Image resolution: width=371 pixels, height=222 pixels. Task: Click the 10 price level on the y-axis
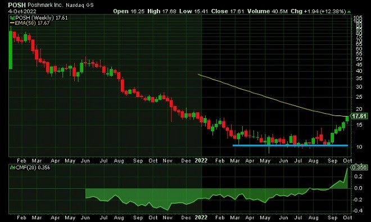point(359,147)
